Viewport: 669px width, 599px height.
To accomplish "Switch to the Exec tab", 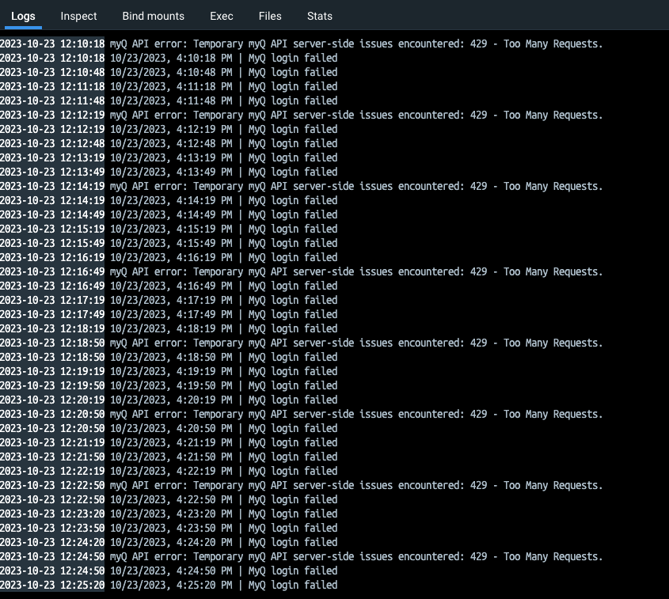I will pos(222,16).
